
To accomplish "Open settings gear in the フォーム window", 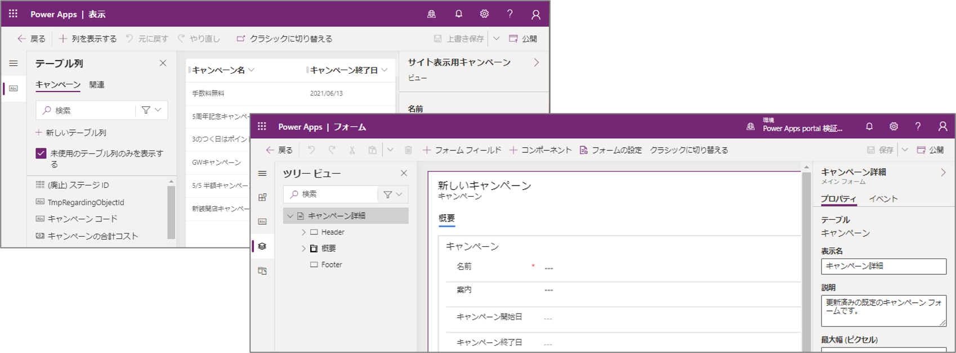I will pyautogui.click(x=894, y=126).
